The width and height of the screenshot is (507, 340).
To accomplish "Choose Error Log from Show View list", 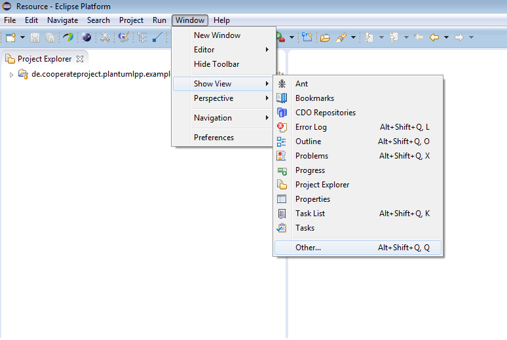I will pyautogui.click(x=310, y=127).
